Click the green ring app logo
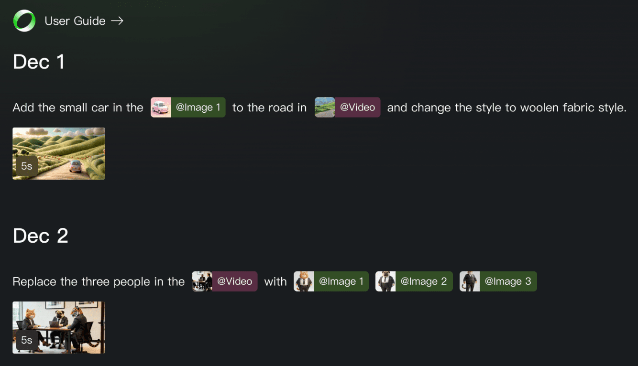This screenshot has width=638, height=366. [x=24, y=21]
